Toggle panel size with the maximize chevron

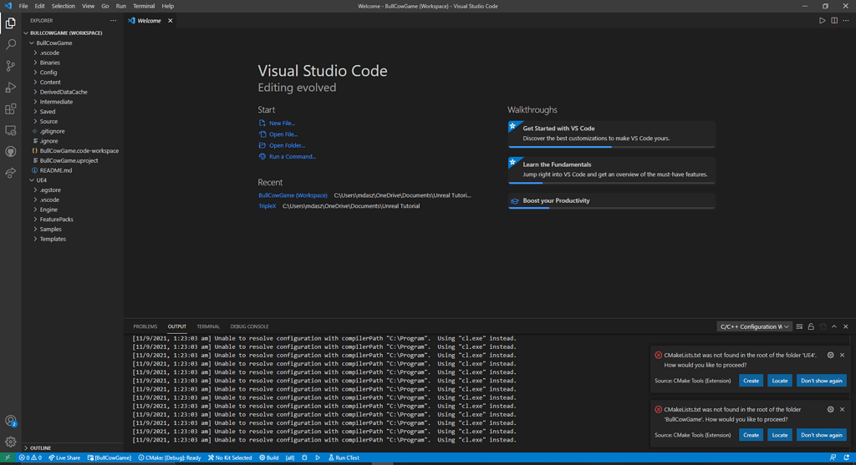pos(834,326)
